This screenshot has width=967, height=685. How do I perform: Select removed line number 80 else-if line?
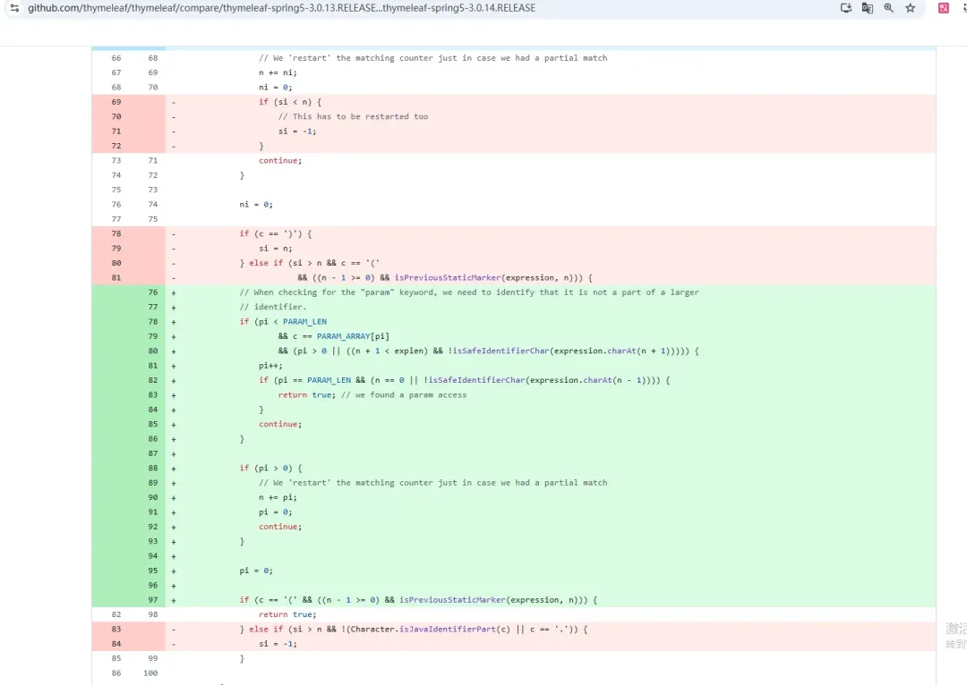116,263
